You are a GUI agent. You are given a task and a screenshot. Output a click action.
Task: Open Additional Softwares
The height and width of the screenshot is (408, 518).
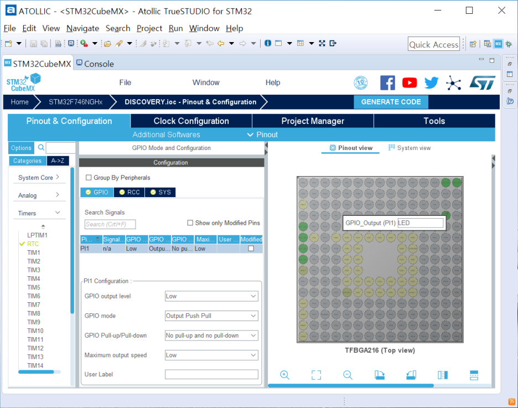tap(166, 135)
